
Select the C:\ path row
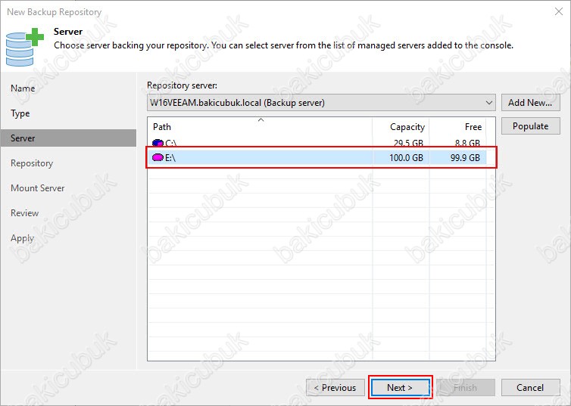317,142
